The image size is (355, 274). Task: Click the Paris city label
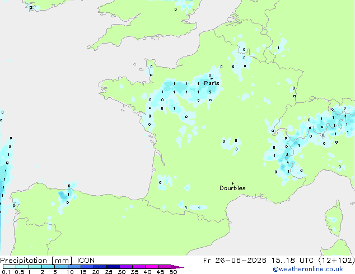coord(212,83)
